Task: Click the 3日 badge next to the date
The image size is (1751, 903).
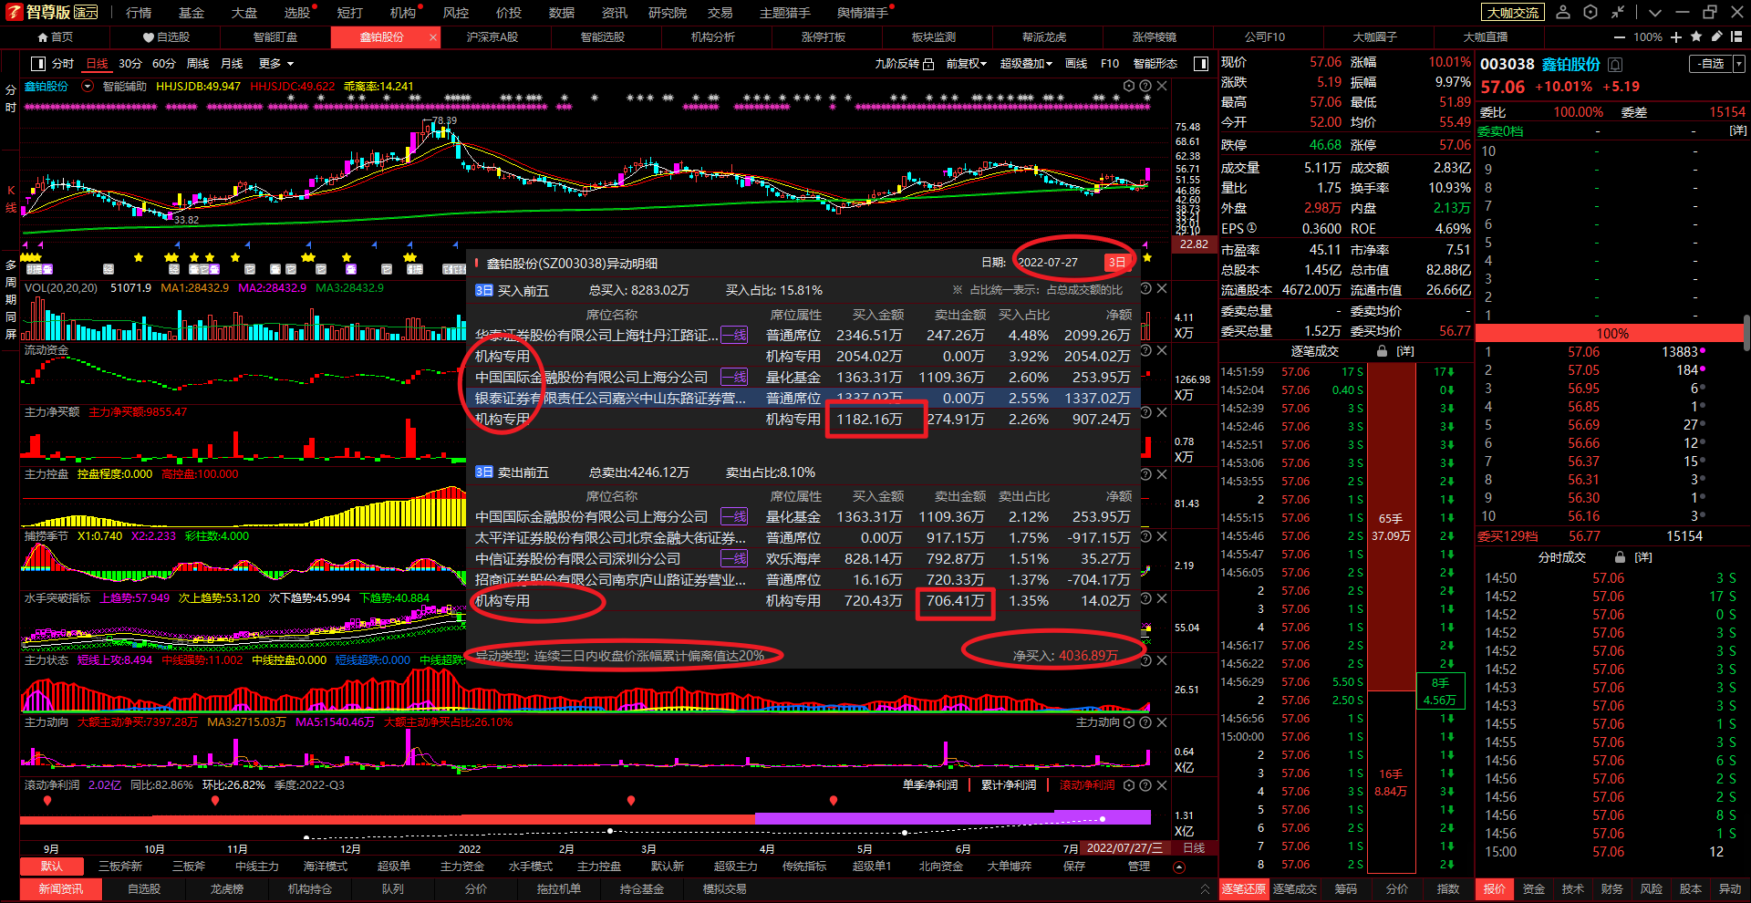Action: 1116,263
